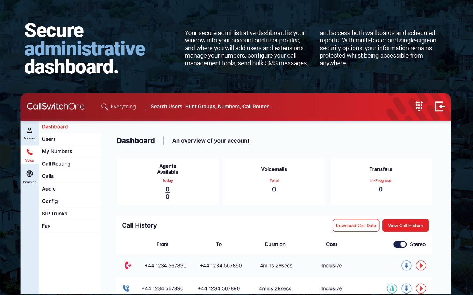Download the second call's recording
This screenshot has width=473, height=295.
tap(406, 288)
